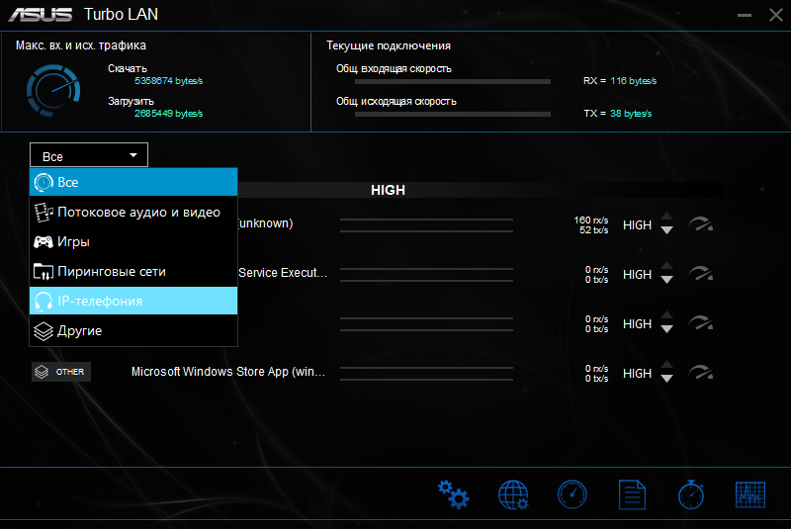Open the document list icon in the bottom toolbar
Image resolution: width=791 pixels, height=529 pixels.
(x=632, y=494)
